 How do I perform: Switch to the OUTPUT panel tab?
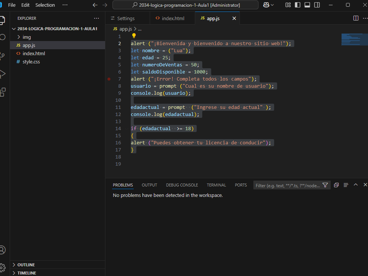pyautogui.click(x=149, y=185)
